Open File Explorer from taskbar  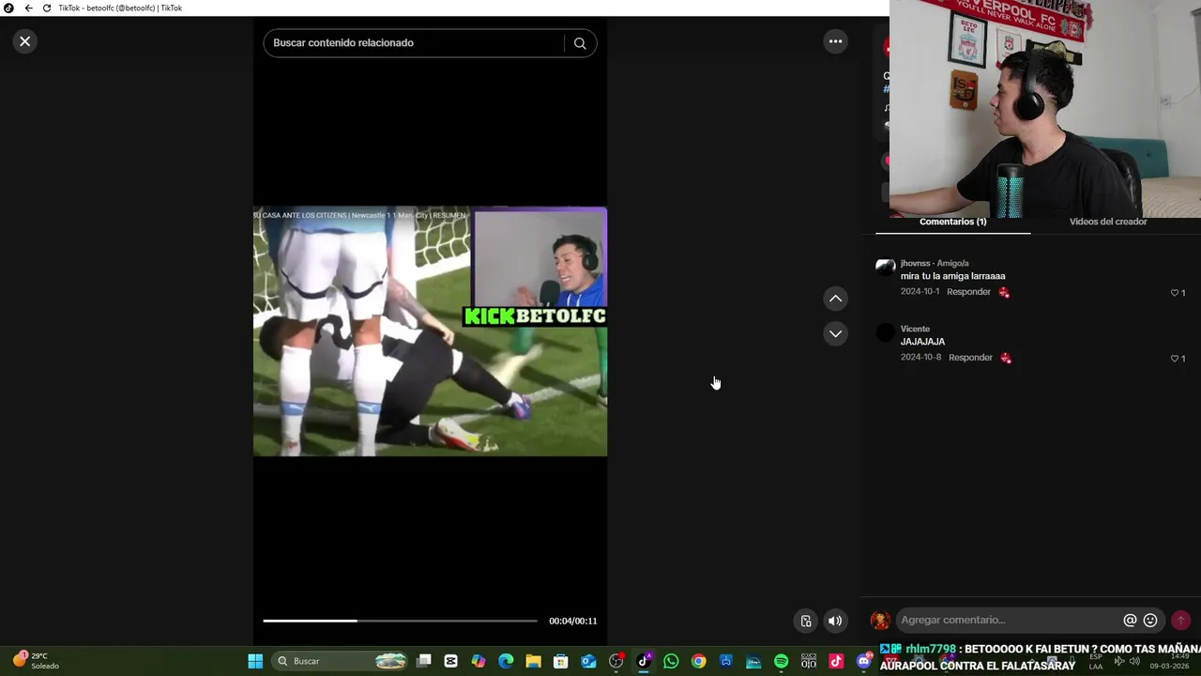tap(533, 661)
